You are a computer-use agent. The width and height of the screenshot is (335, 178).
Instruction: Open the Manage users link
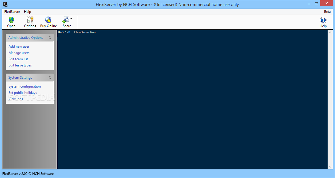19,52
